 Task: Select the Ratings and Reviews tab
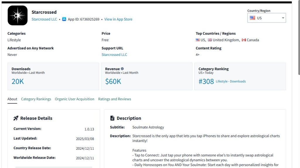tap(115, 99)
